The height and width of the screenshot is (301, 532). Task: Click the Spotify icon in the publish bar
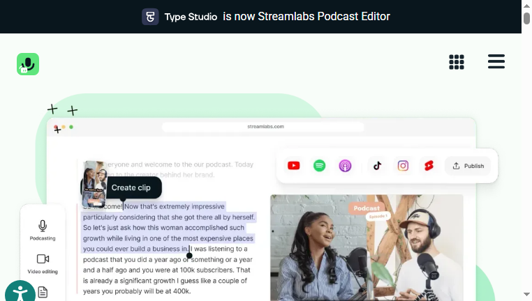[319, 166]
